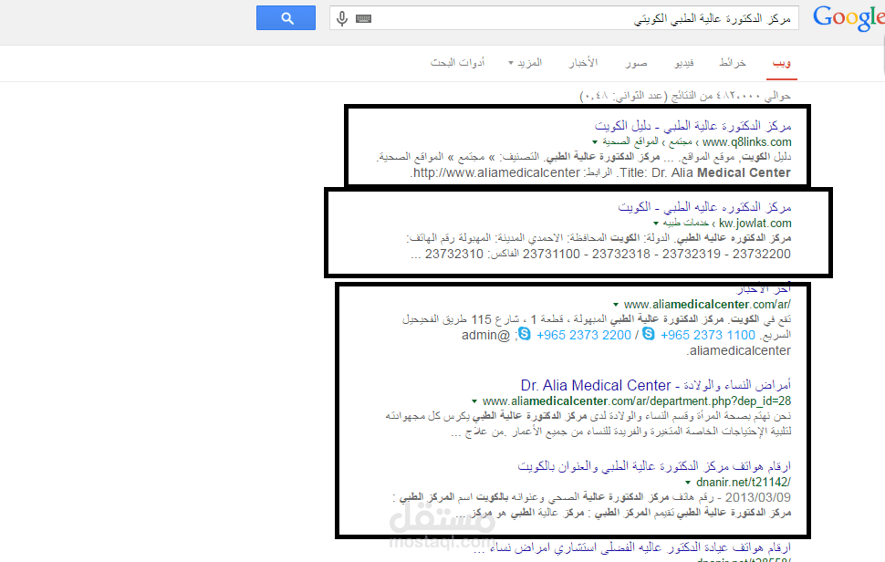Expand the المزيد (More) dropdown
The image size is (885, 562).
click(x=526, y=63)
